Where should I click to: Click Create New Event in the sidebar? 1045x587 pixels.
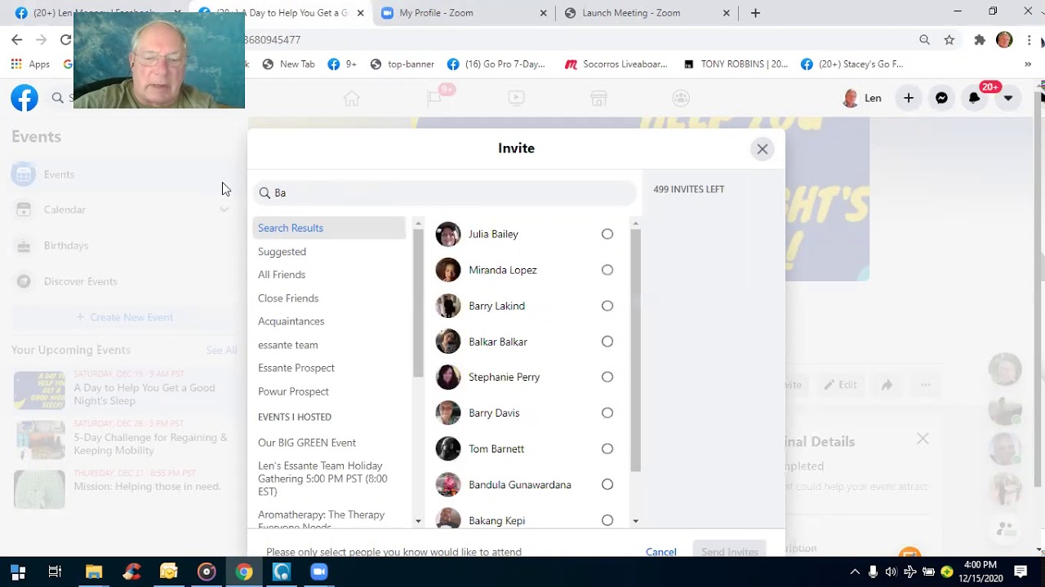(x=124, y=317)
